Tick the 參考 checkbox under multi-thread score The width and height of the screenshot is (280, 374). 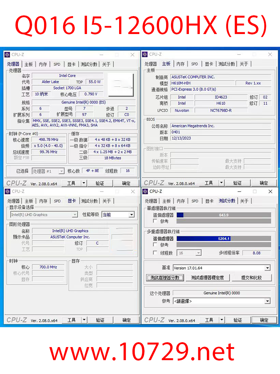point(155,245)
